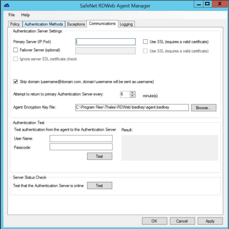Click the disabled failover server field
The height and width of the screenshot is (229, 229).
pyautogui.click(x=106, y=51)
